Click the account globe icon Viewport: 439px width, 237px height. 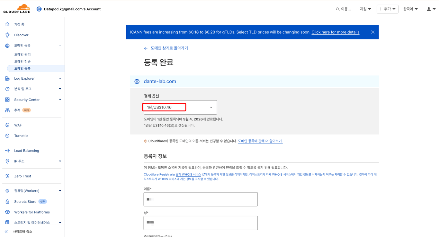tap(39, 9)
